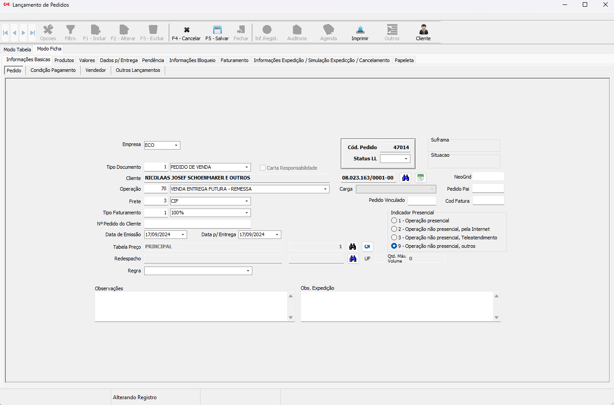This screenshot has height=405, width=614.
Task: Click the Imprimir printer icon
Action: point(360,30)
